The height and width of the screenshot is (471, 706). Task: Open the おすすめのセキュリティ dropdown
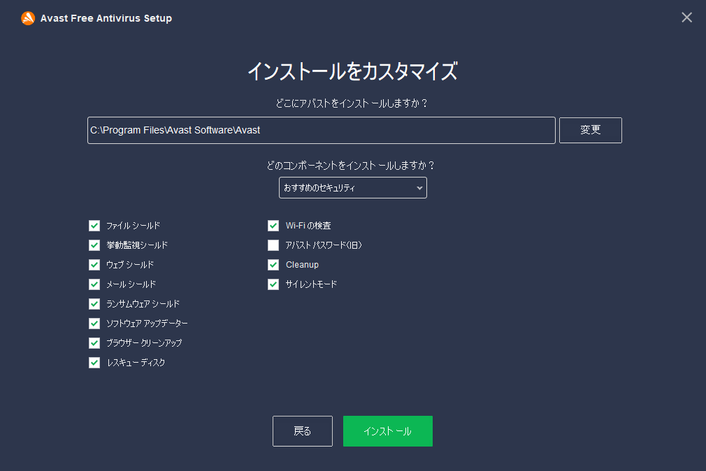[352, 188]
